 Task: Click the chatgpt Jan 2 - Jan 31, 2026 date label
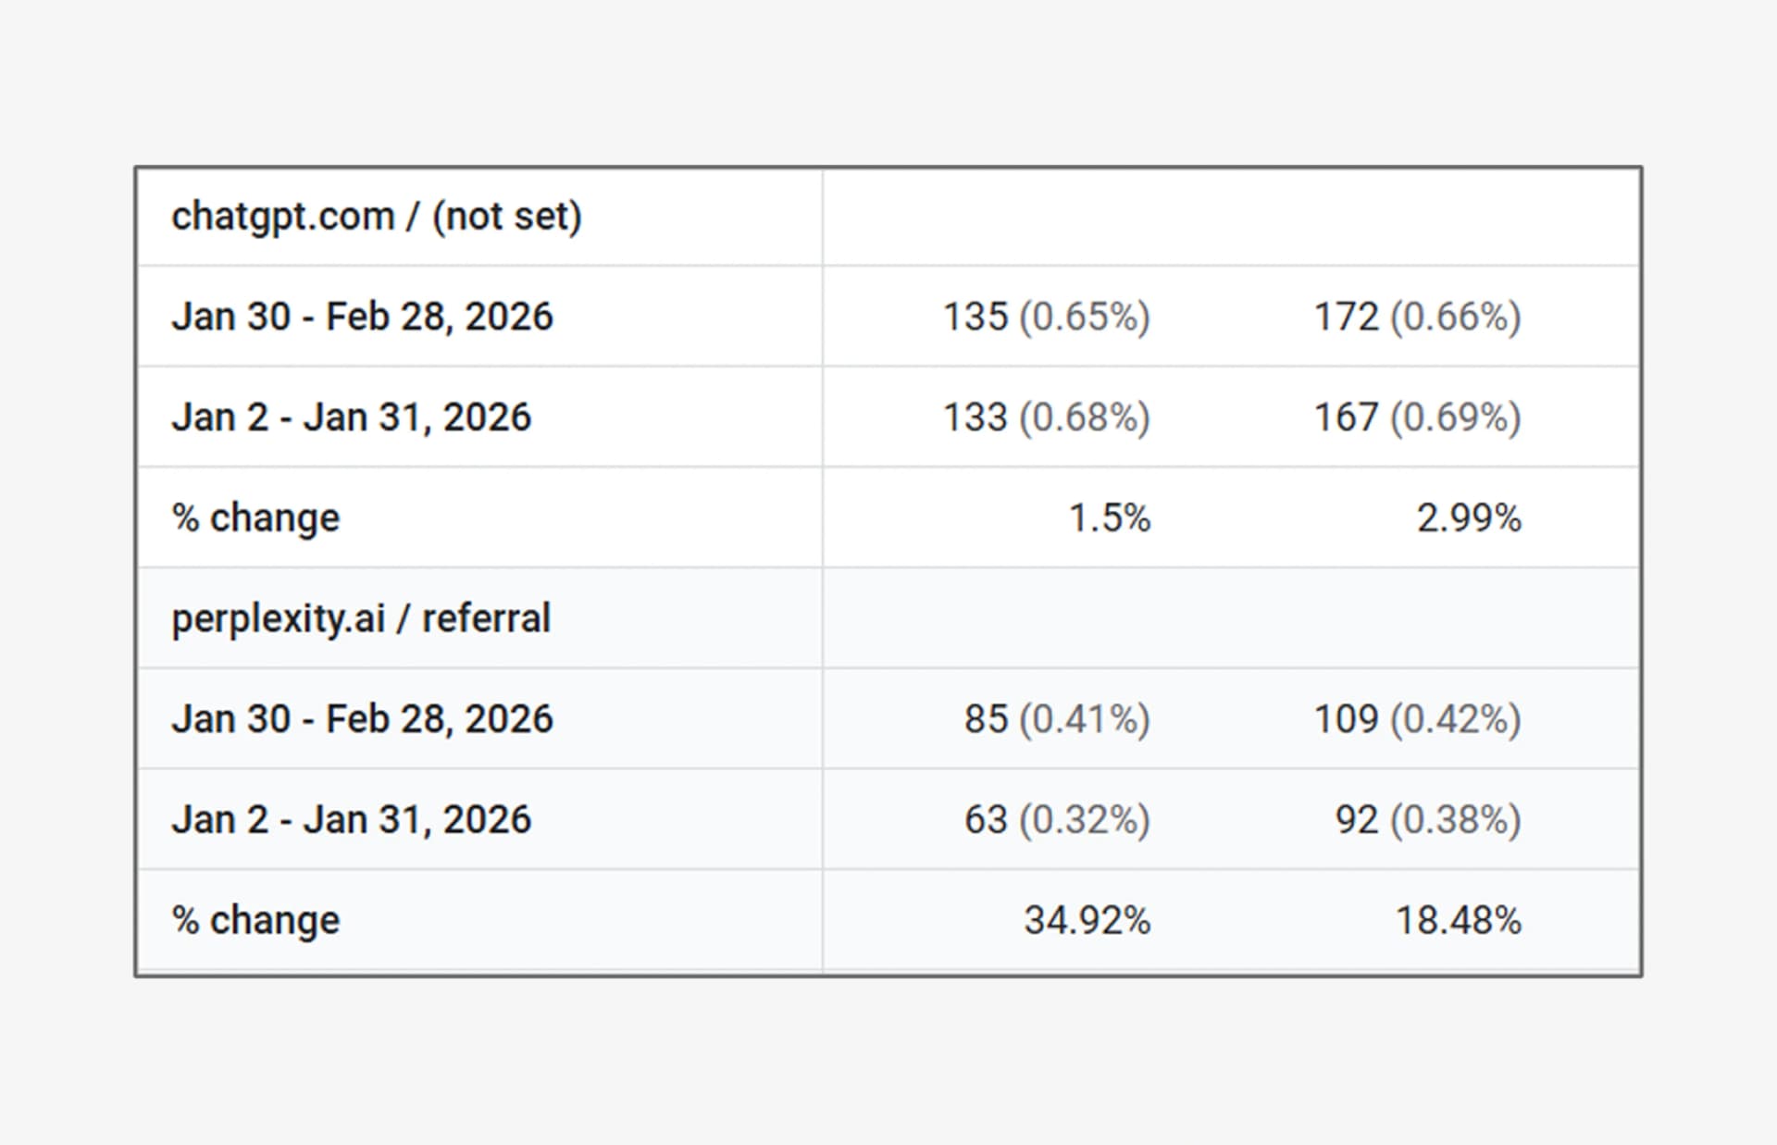tap(352, 417)
